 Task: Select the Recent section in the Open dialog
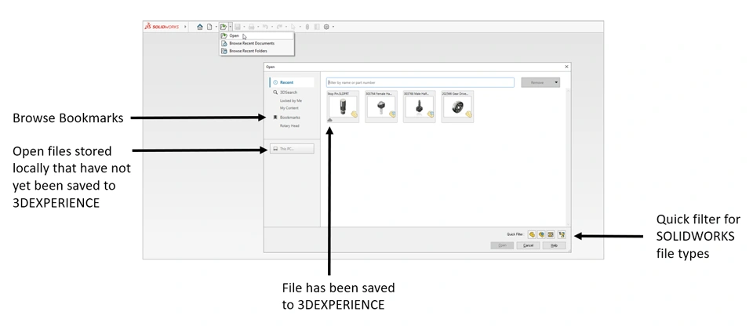292,82
